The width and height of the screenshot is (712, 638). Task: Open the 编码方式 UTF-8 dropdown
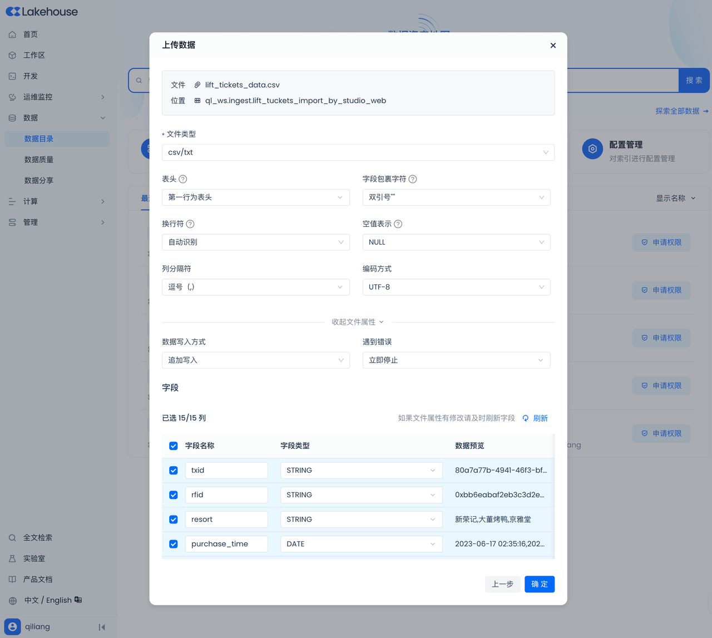pos(456,287)
